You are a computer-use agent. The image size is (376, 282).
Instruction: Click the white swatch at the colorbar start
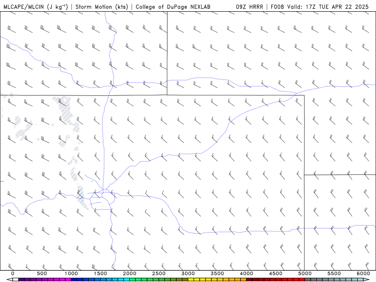[16, 280]
